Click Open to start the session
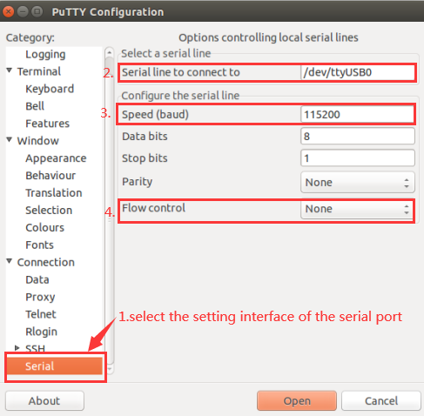 point(297,401)
